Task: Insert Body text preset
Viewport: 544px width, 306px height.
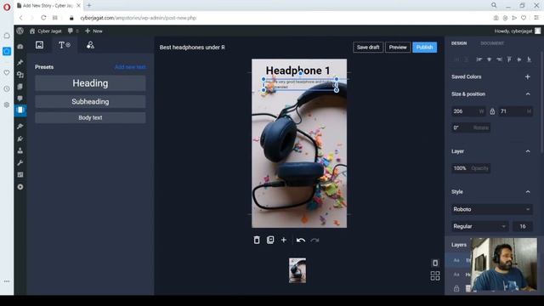Action: (90, 117)
